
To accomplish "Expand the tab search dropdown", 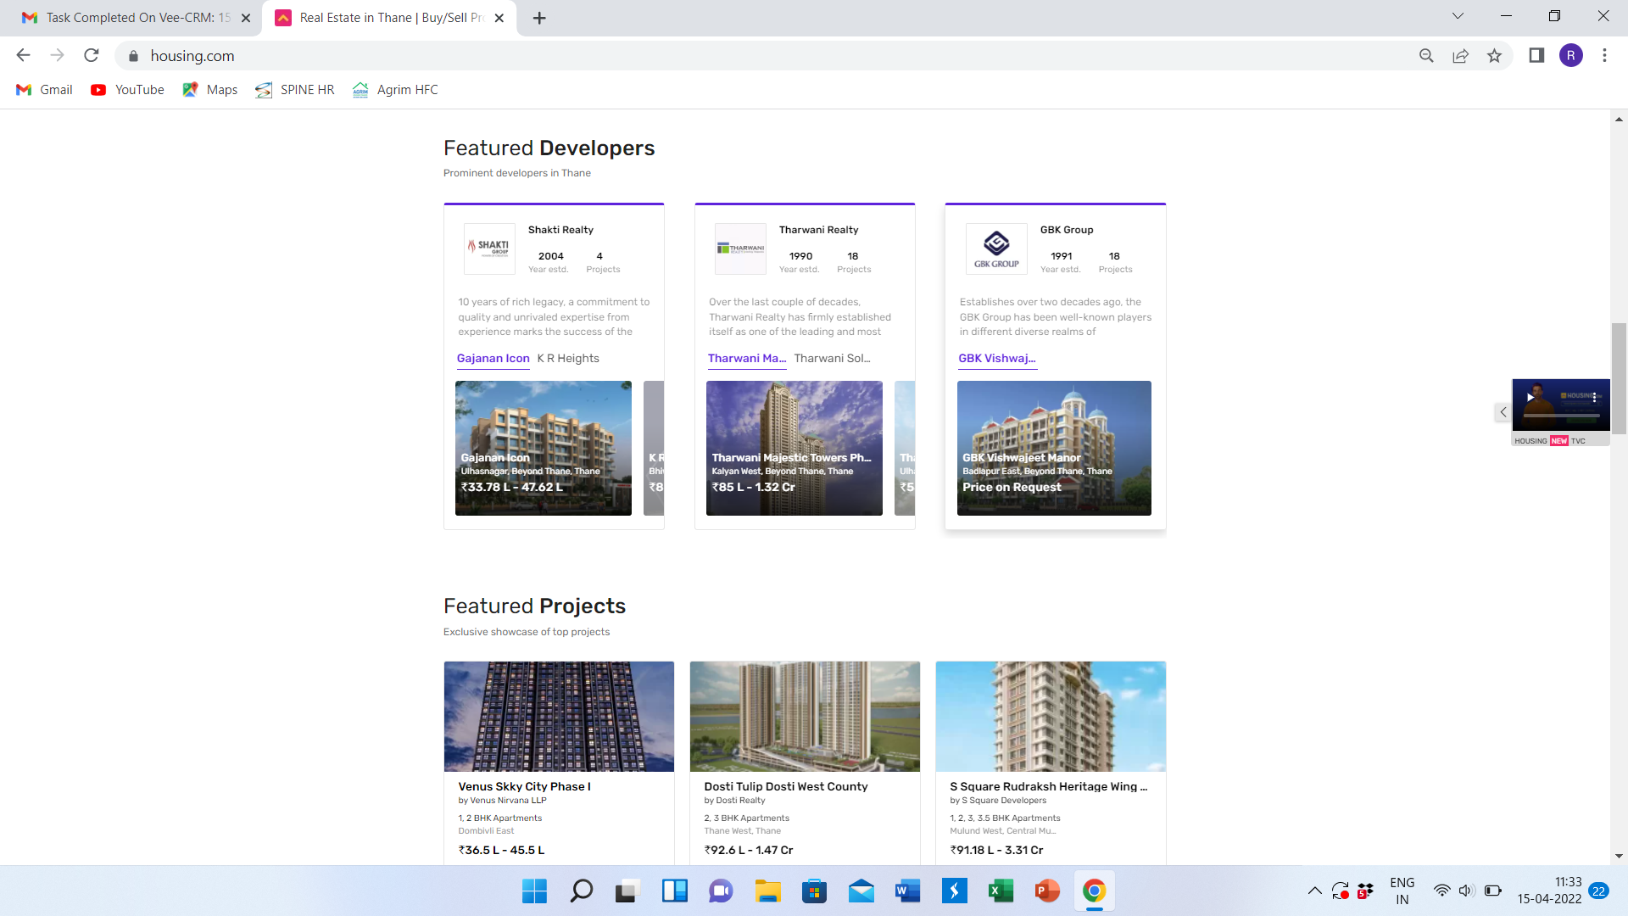I will point(1458,16).
